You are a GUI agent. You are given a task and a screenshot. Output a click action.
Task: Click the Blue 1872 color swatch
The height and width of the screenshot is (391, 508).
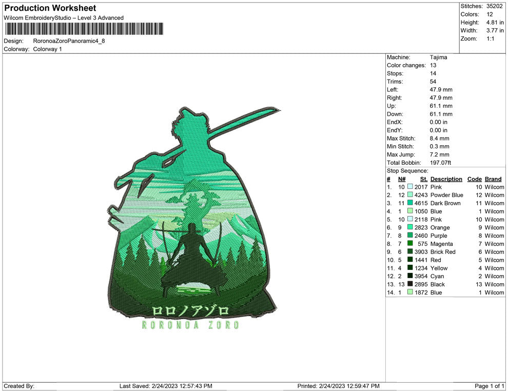click(x=410, y=292)
